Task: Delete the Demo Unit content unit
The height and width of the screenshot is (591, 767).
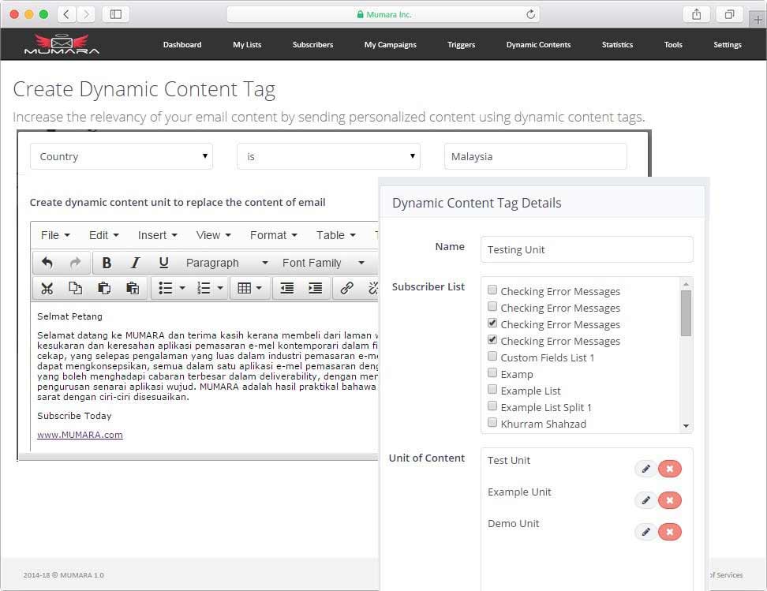Action: coord(670,532)
